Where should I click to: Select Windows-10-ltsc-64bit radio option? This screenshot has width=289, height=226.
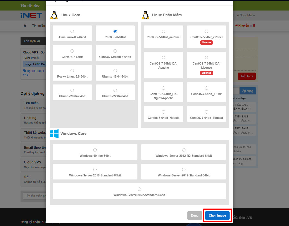tap(95, 150)
